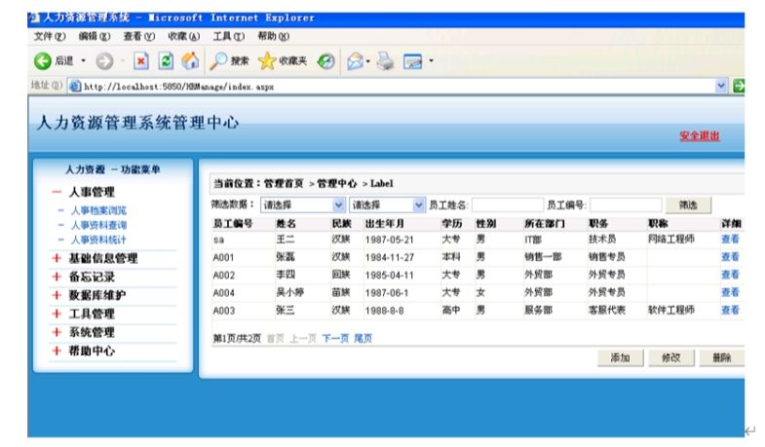Expand the 系统管理 section
Image resolution: width=765 pixels, height=447 pixels.
click(x=57, y=332)
